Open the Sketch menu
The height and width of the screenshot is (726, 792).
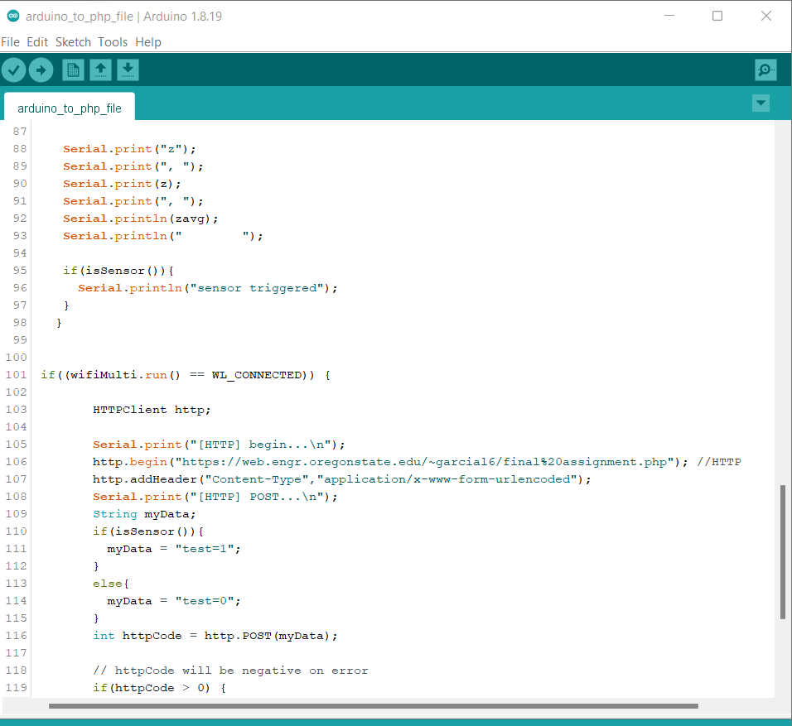click(x=73, y=42)
